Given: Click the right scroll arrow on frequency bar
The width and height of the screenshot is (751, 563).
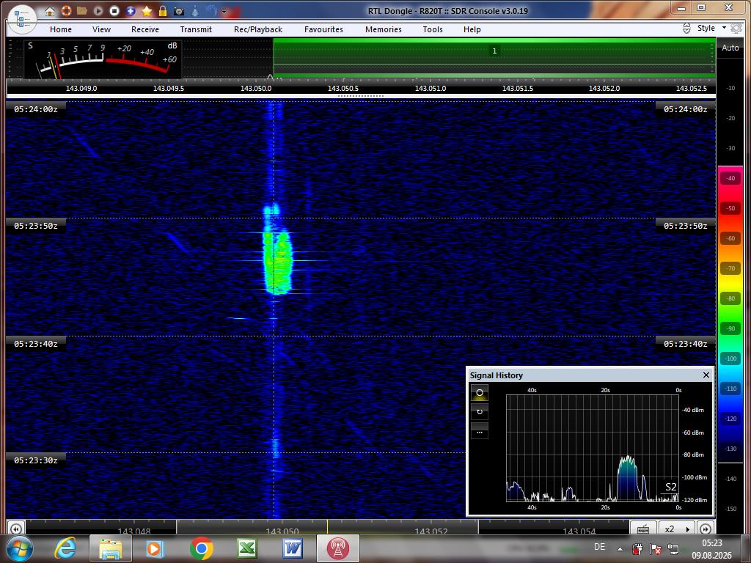Looking at the screenshot, I should [x=705, y=529].
